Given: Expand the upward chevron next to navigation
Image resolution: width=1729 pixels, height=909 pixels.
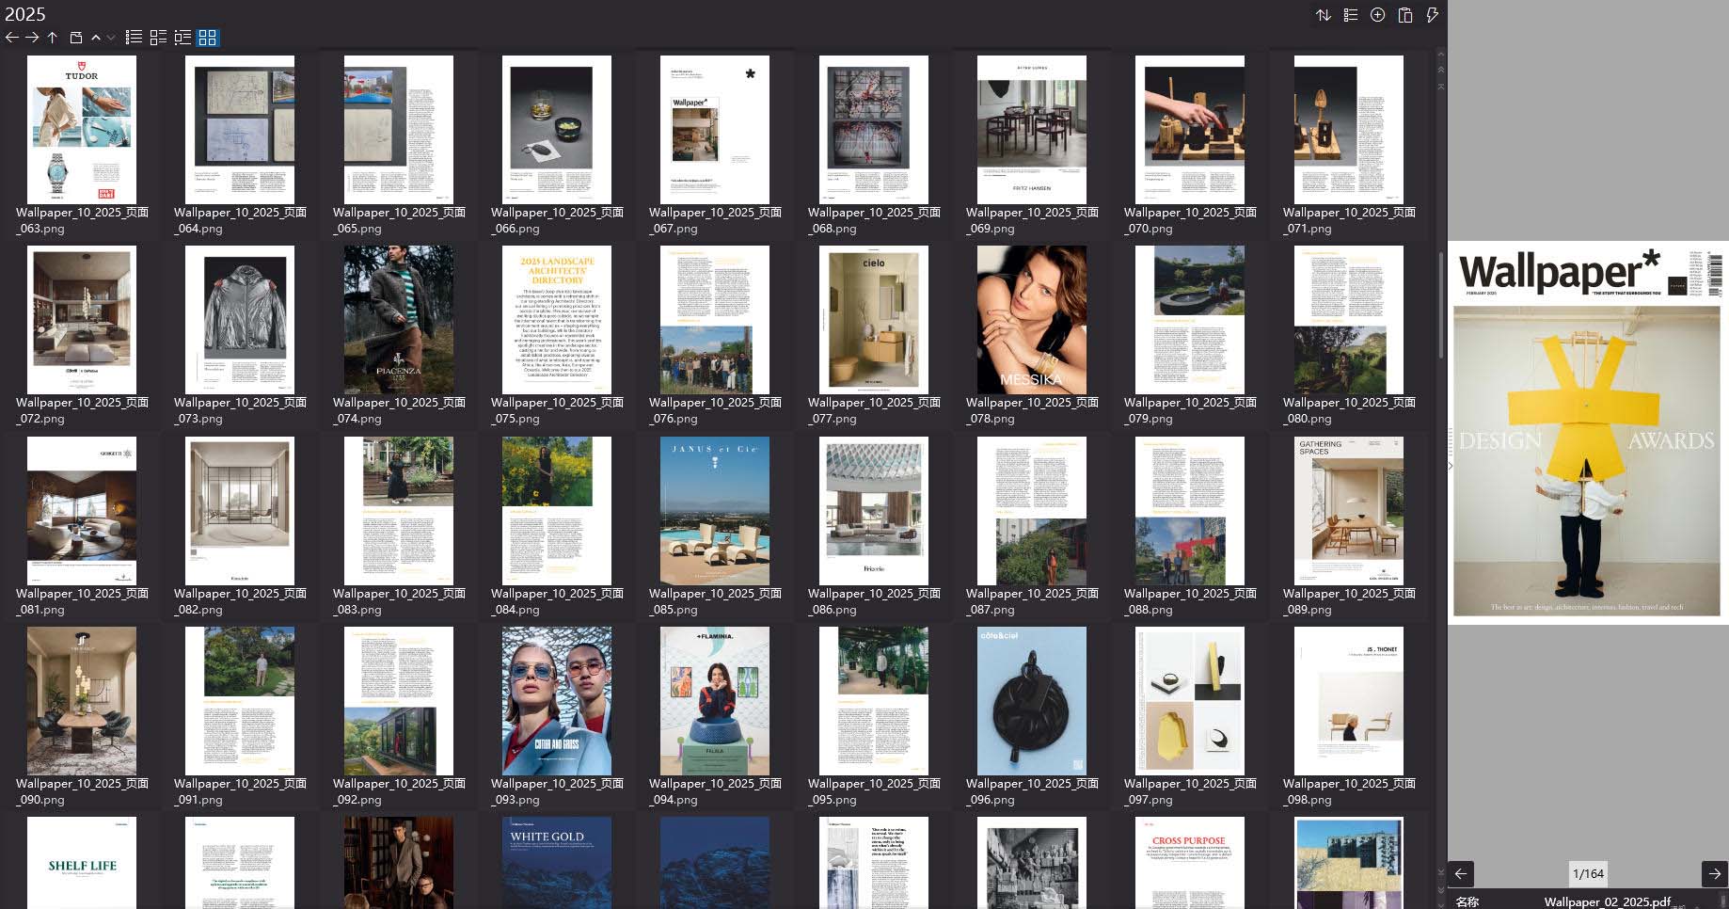Looking at the screenshot, I should click(x=95, y=38).
